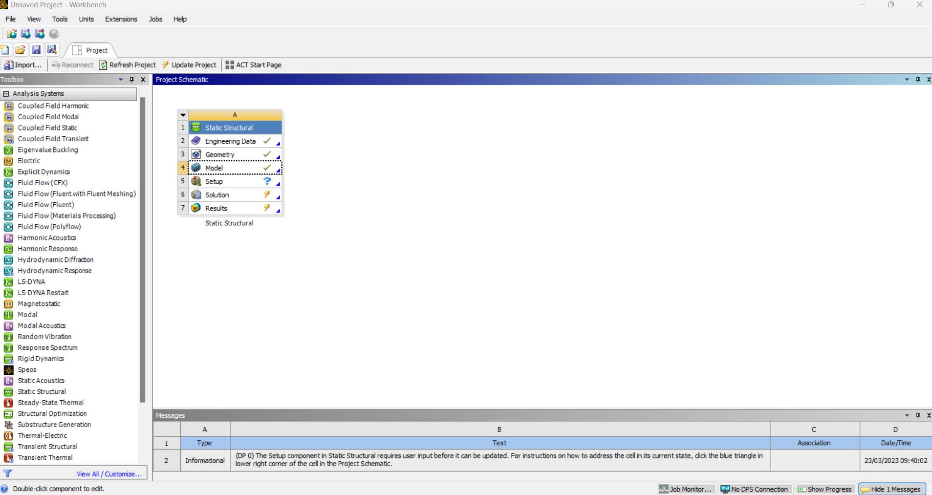Click the Open project folder icon
The image size is (932, 495).
click(20, 50)
